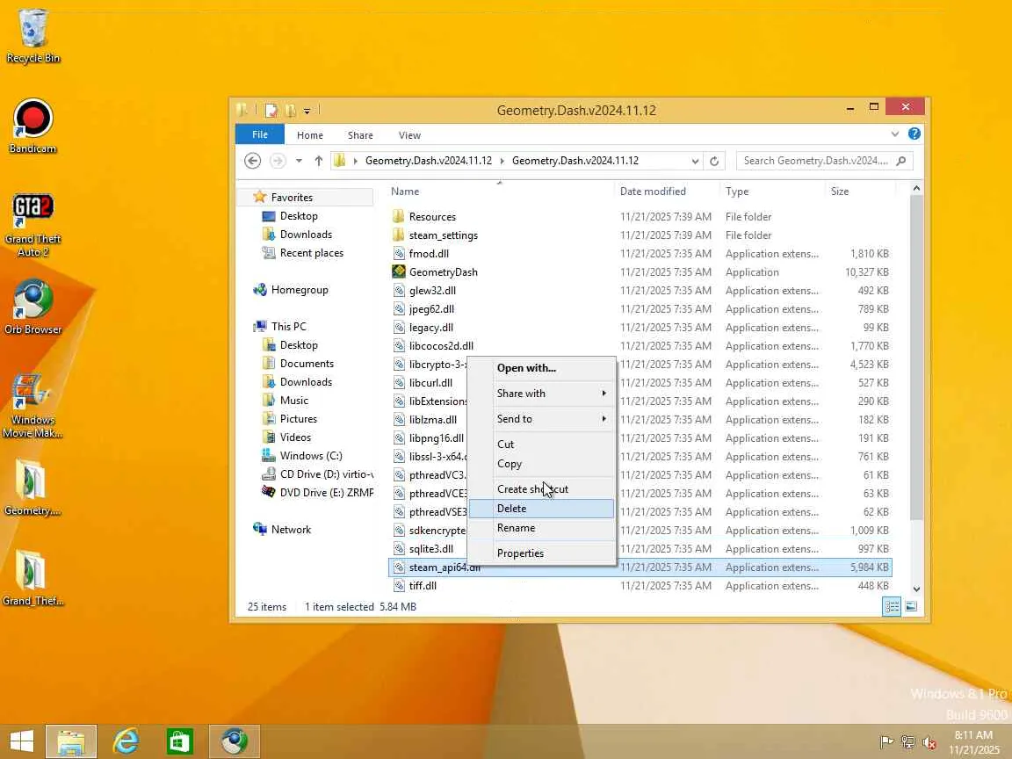Select the GeometryDash application file
The width and height of the screenshot is (1012, 759).
(444, 271)
